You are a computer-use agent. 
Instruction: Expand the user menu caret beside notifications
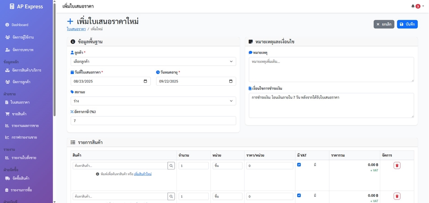click(x=423, y=6)
